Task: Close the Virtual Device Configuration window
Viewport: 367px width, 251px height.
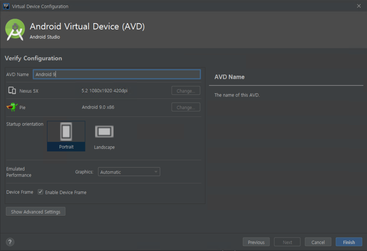Action: click(x=359, y=6)
